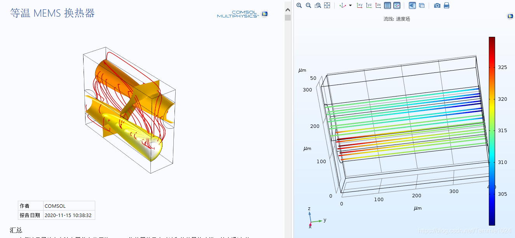Select the 'COMSOL' author value cell

[x=69, y=206]
